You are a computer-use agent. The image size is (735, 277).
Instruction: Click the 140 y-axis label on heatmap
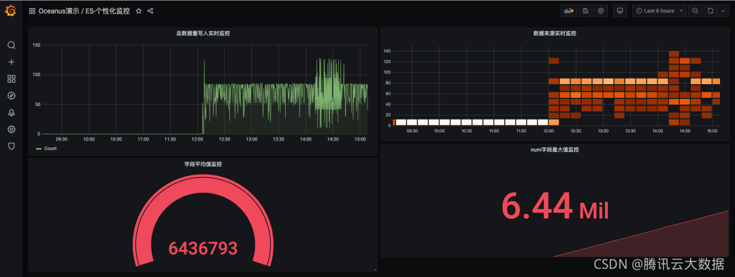[x=387, y=51]
